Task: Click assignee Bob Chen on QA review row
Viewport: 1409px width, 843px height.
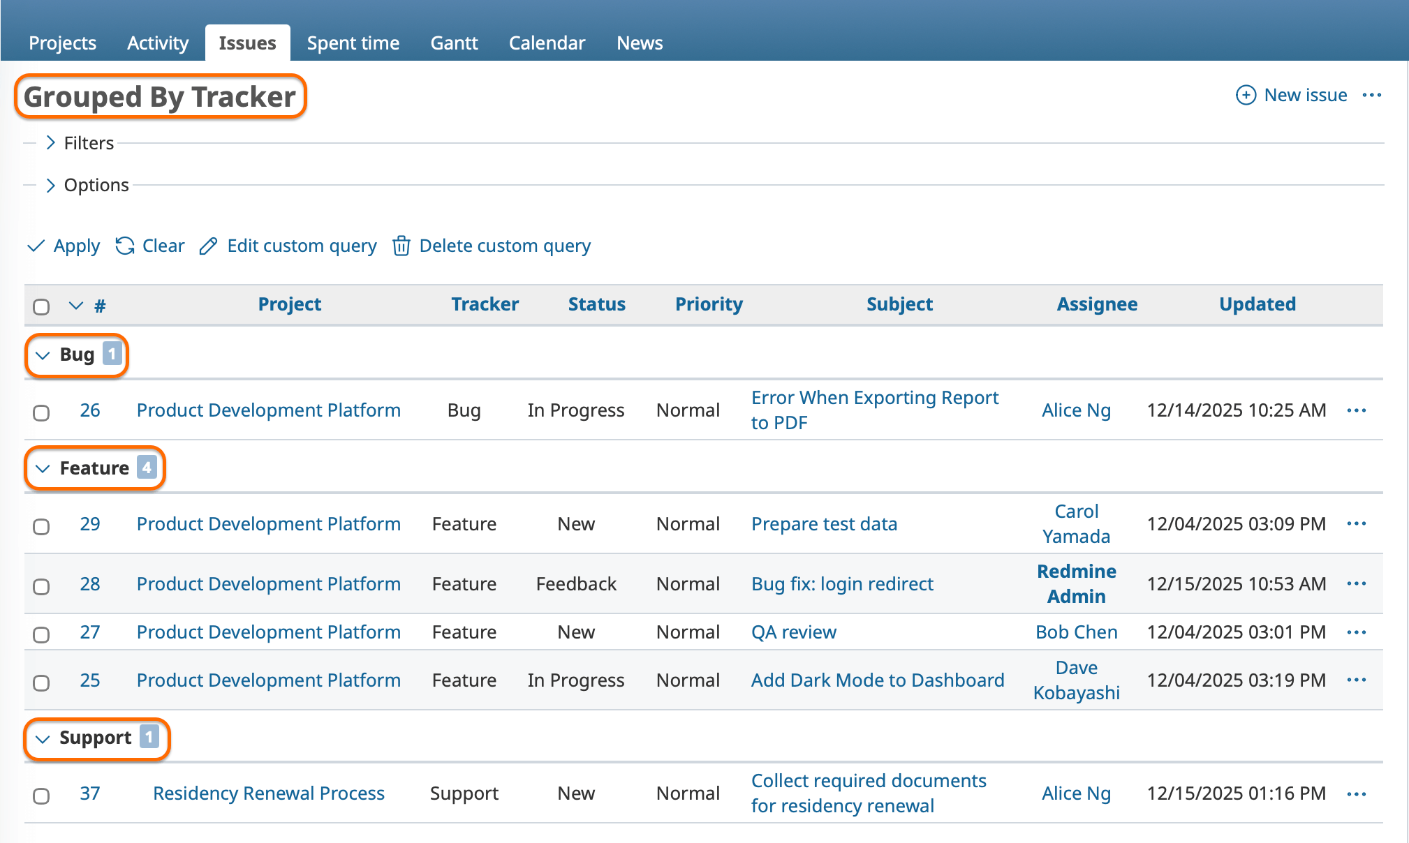Action: coord(1076,632)
